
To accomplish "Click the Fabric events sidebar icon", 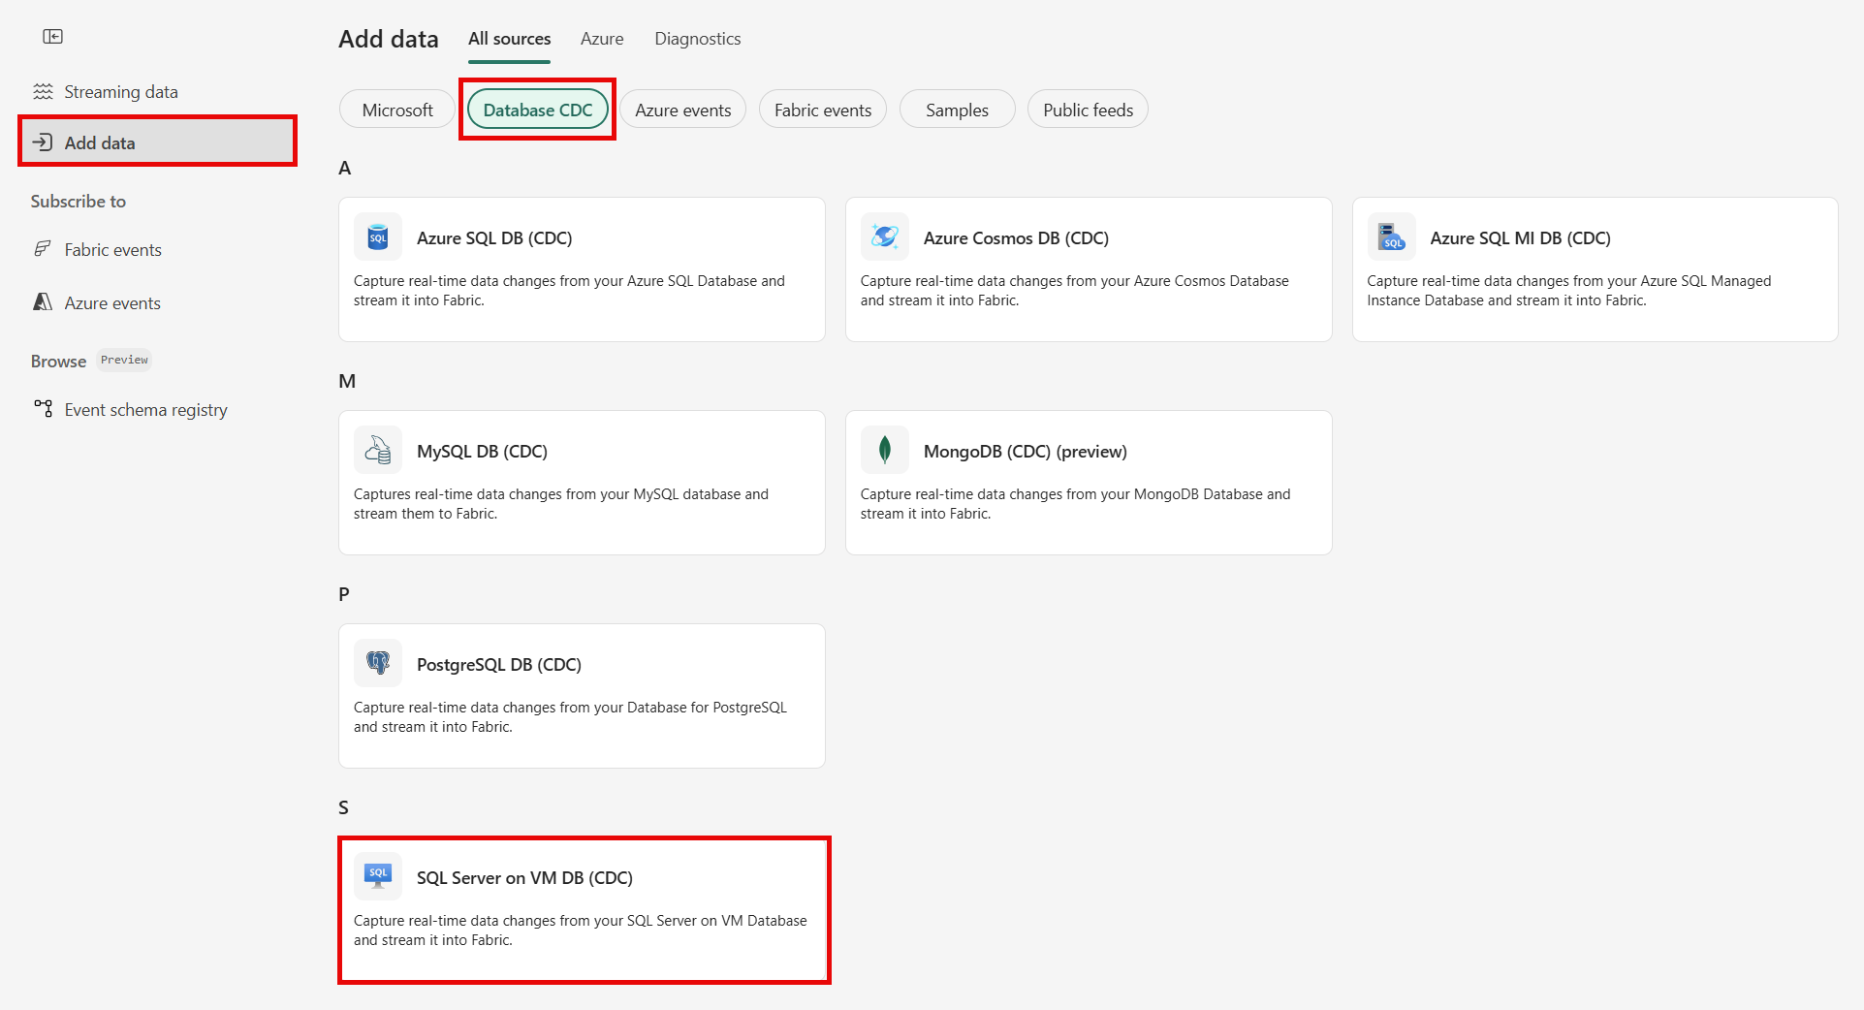I will [x=43, y=249].
